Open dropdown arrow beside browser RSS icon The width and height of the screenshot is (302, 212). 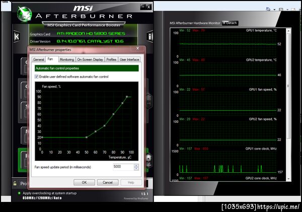point(287,9)
